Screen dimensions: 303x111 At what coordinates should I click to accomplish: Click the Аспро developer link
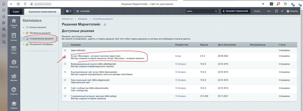178,56
